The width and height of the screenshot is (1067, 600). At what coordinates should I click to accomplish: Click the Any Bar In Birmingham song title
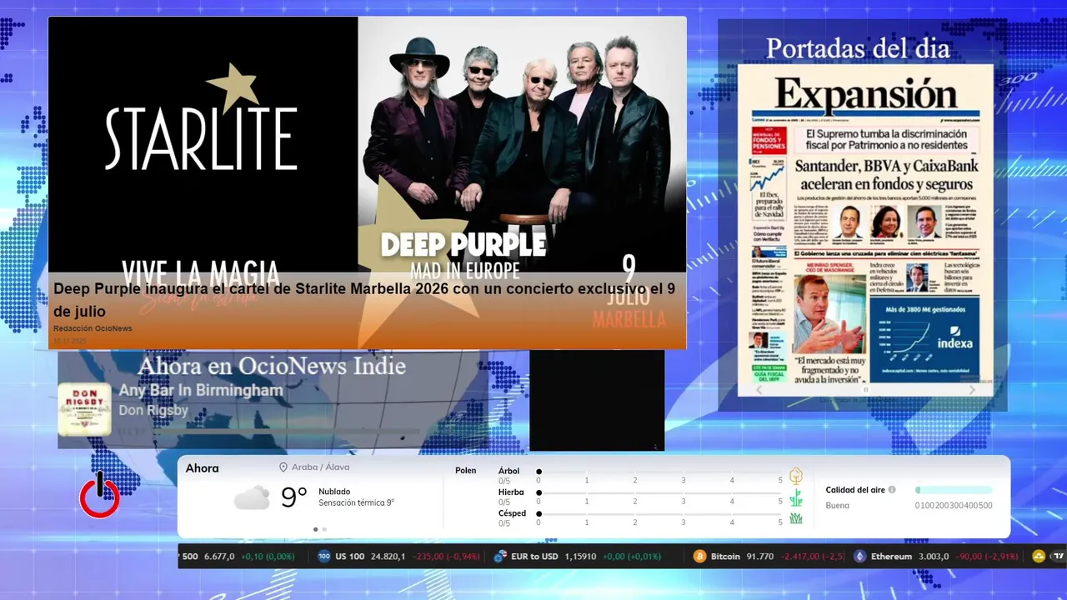point(201,390)
